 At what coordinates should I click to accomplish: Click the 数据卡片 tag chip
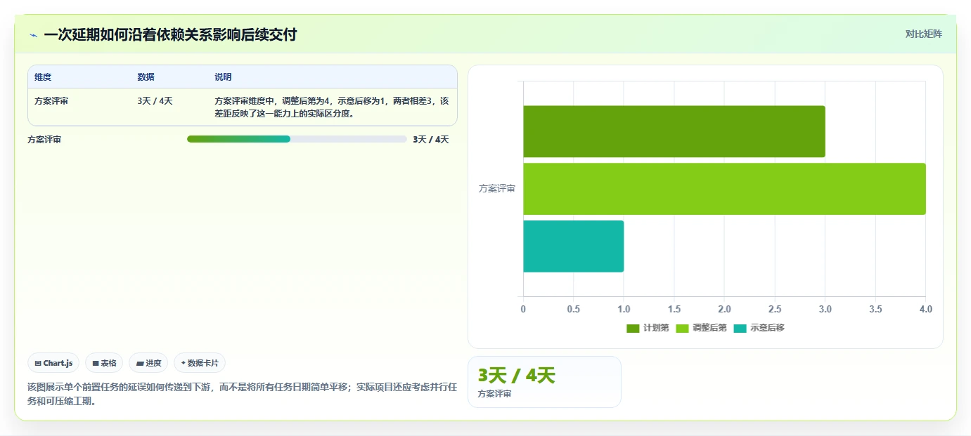click(200, 363)
